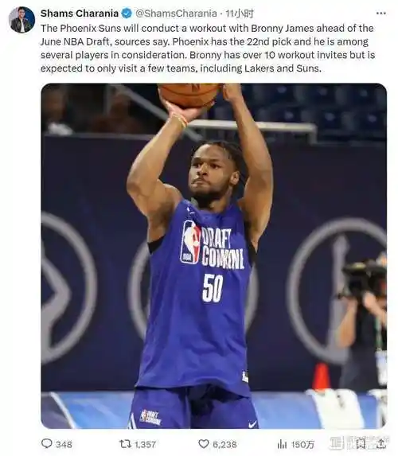Click the number 50 jersey in photo
This screenshot has height=456, width=398.
(x=213, y=288)
